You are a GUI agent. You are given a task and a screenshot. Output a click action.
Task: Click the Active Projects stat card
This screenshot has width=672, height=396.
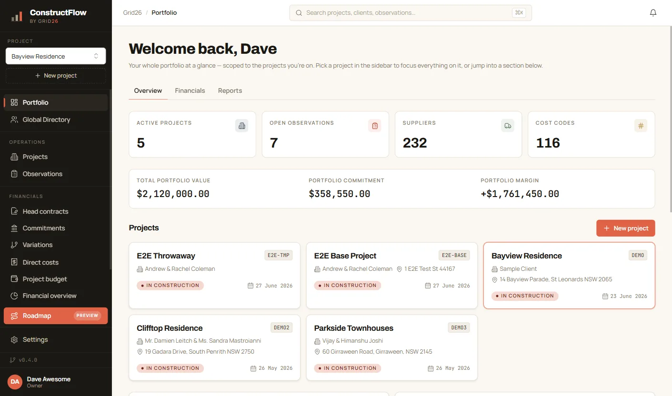click(192, 134)
